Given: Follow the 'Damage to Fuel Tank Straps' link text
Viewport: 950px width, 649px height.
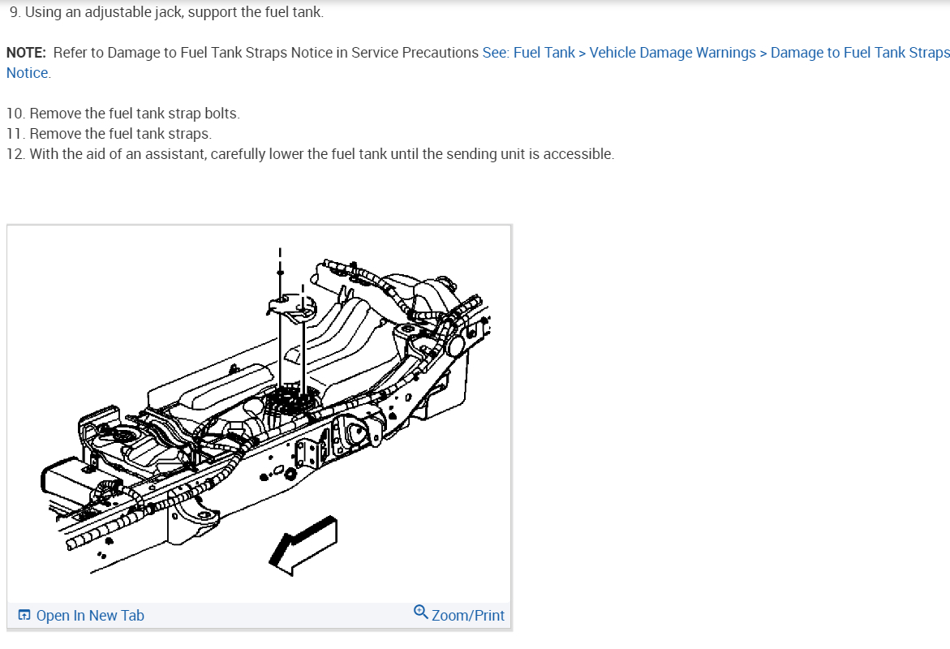Looking at the screenshot, I should point(860,53).
